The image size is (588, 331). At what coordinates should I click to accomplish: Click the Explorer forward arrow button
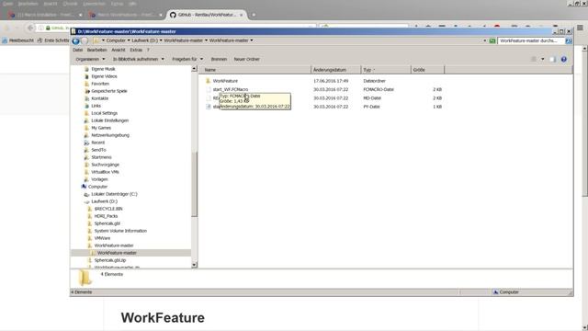click(x=85, y=40)
